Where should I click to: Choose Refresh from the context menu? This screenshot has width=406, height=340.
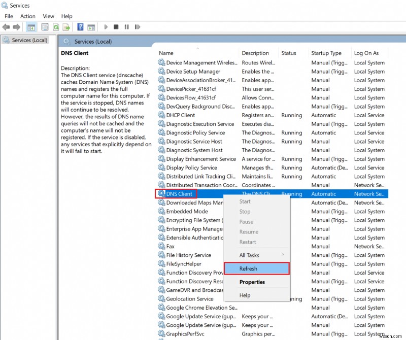pos(249,268)
